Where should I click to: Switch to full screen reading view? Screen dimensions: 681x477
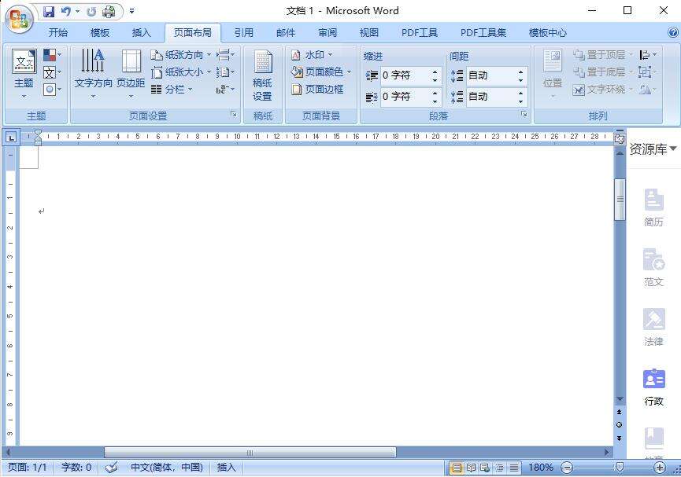tap(471, 468)
